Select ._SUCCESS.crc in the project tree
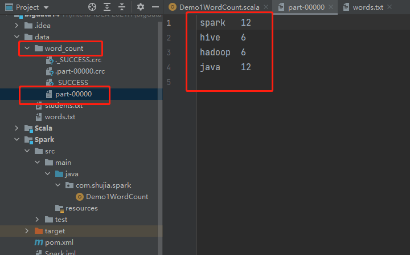This screenshot has height=255, width=410. pos(79,60)
